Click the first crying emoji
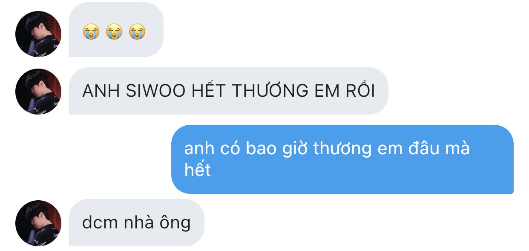 coord(91,32)
